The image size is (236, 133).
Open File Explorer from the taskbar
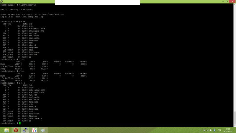coord(6,130)
